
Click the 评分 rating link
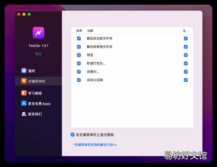38,54
